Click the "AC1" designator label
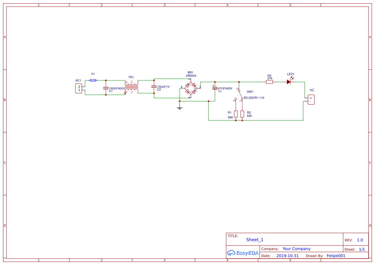The width and height of the screenshot is (375, 265). [79, 80]
